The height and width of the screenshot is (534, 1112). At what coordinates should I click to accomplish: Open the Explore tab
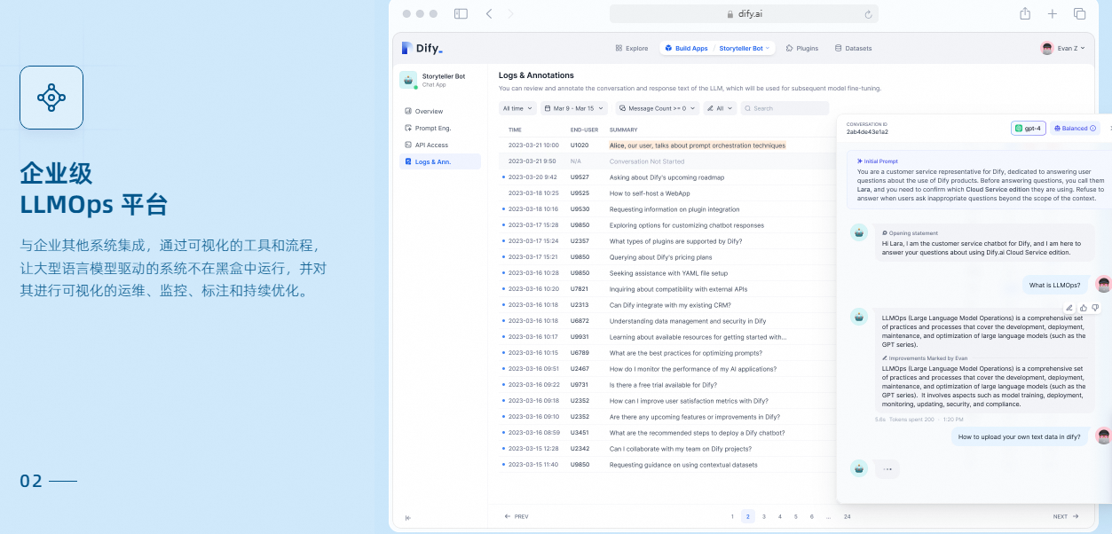[x=632, y=48]
